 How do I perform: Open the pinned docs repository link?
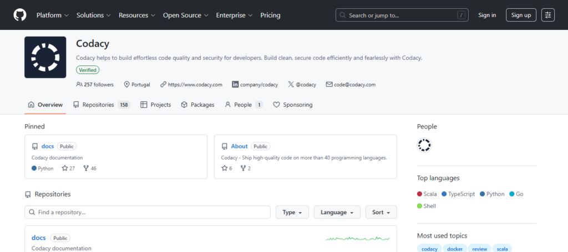tap(48, 146)
